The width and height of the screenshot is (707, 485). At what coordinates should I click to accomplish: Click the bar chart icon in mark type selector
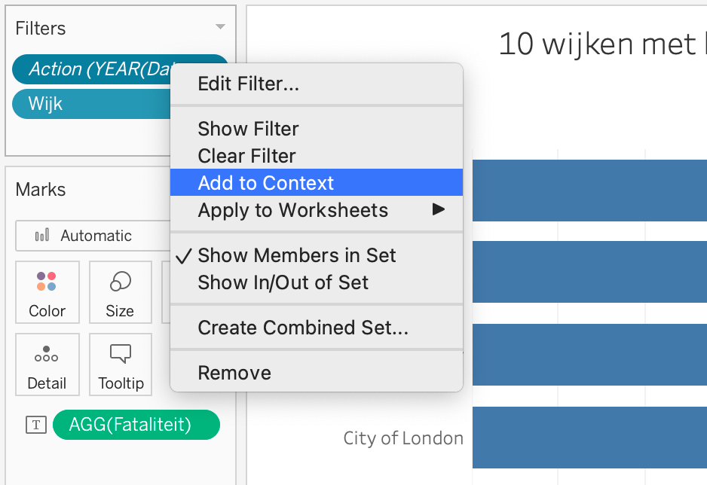click(42, 236)
